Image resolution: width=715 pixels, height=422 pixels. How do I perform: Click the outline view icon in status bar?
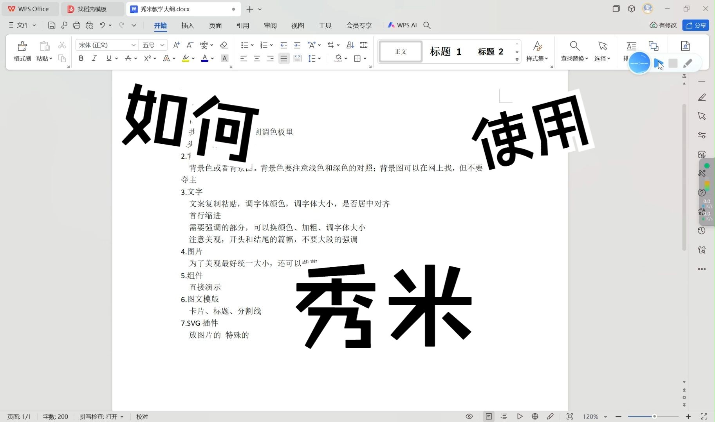click(x=504, y=417)
